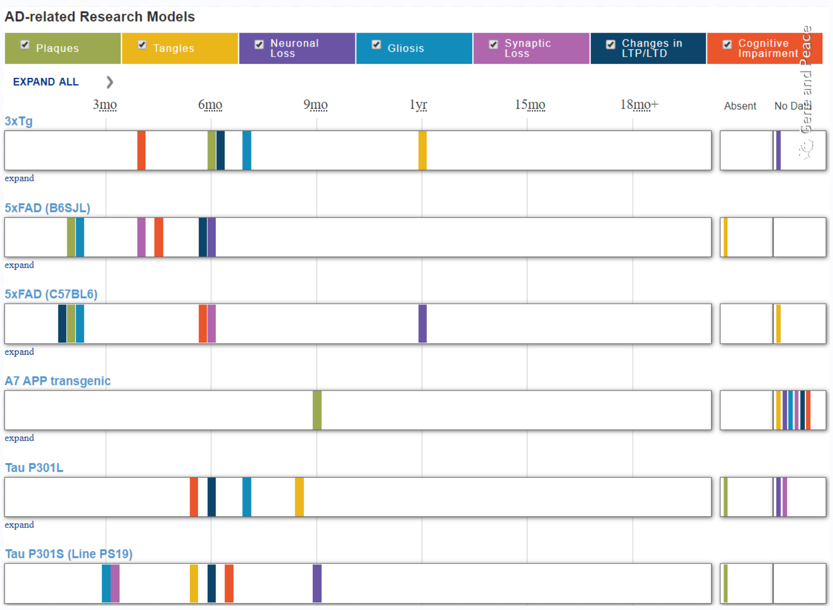The width and height of the screenshot is (833, 610).
Task: Expand the 5xFAD (B6SJL) row
Action: pyautogui.click(x=19, y=265)
